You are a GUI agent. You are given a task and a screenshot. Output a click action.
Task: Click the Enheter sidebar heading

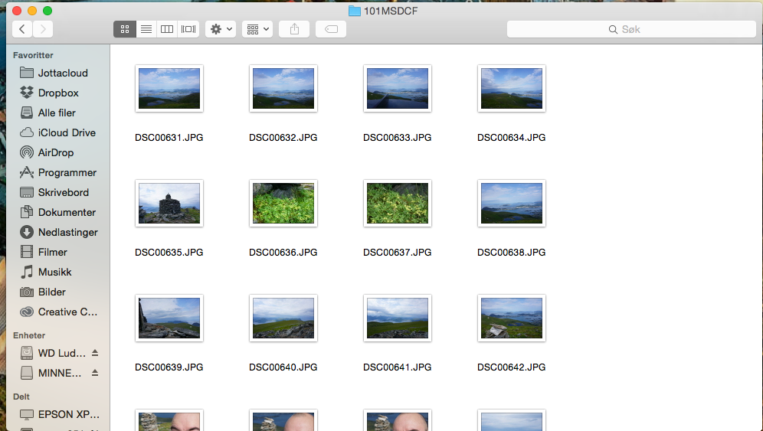(29, 335)
